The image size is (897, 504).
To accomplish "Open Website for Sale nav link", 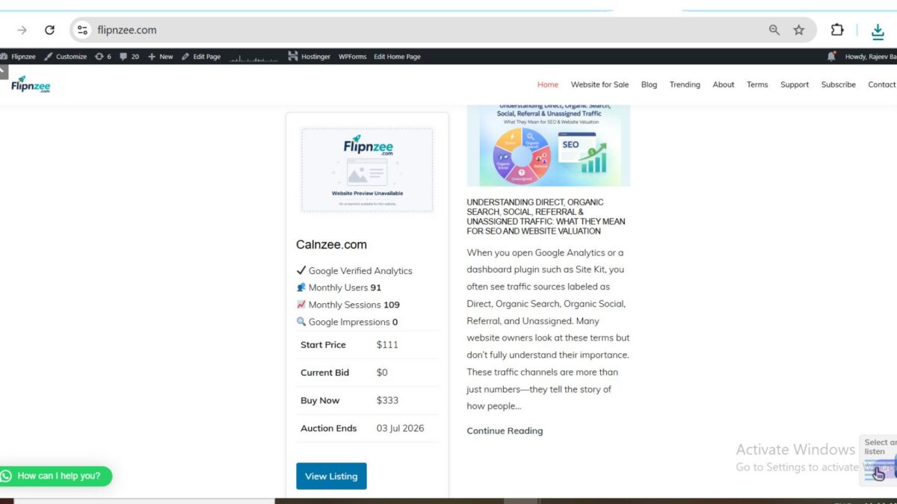I will [599, 84].
